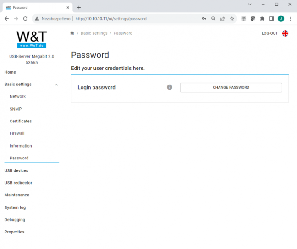Image resolution: width=297 pixels, height=249 pixels.
Task: Open the USB redirector page
Action: tap(18, 183)
